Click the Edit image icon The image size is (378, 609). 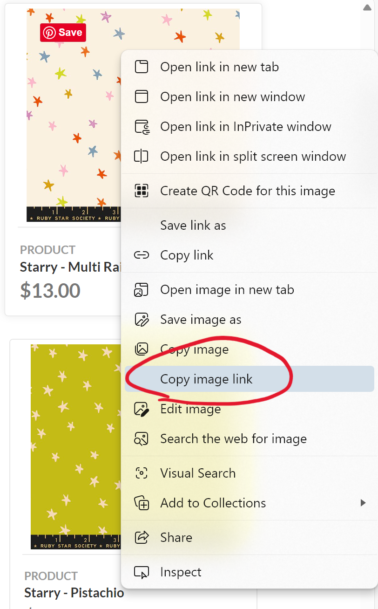(141, 409)
